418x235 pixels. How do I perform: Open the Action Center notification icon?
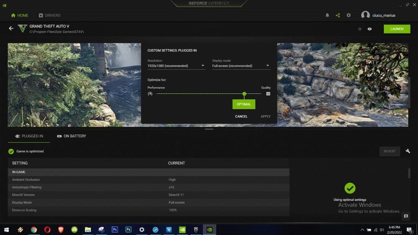coord(409,230)
